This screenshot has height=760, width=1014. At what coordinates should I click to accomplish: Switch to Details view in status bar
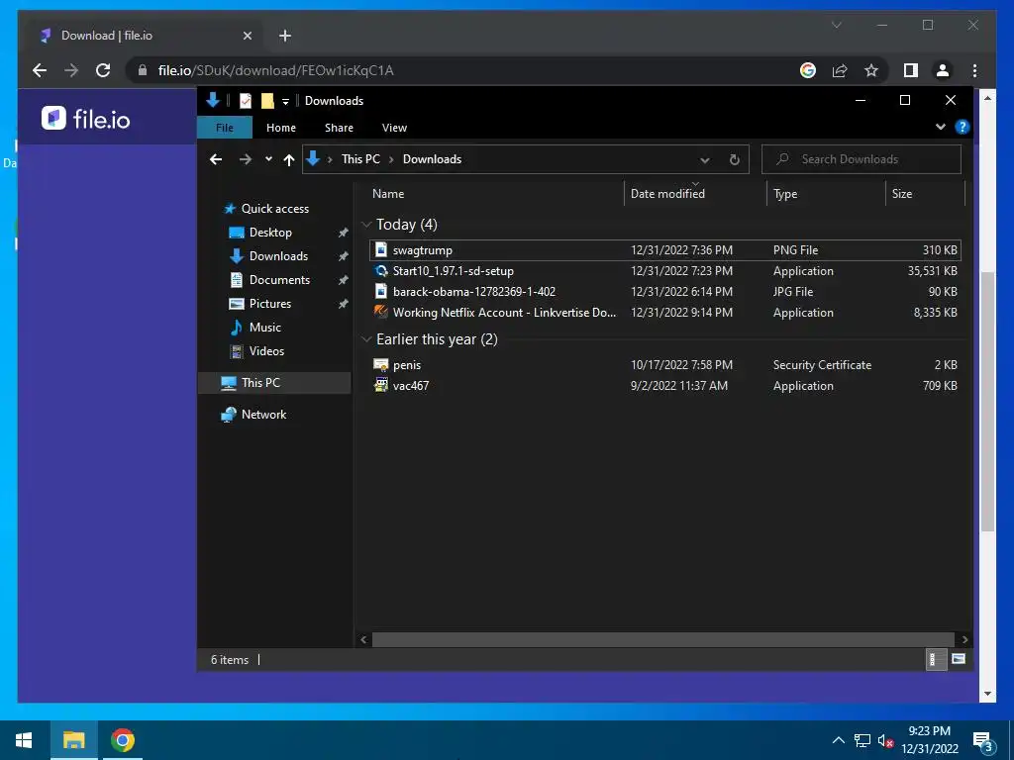click(936, 659)
